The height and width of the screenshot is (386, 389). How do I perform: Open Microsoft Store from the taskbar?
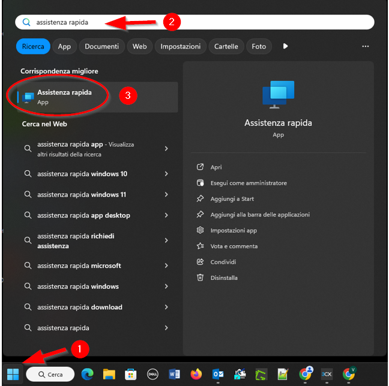131,374
